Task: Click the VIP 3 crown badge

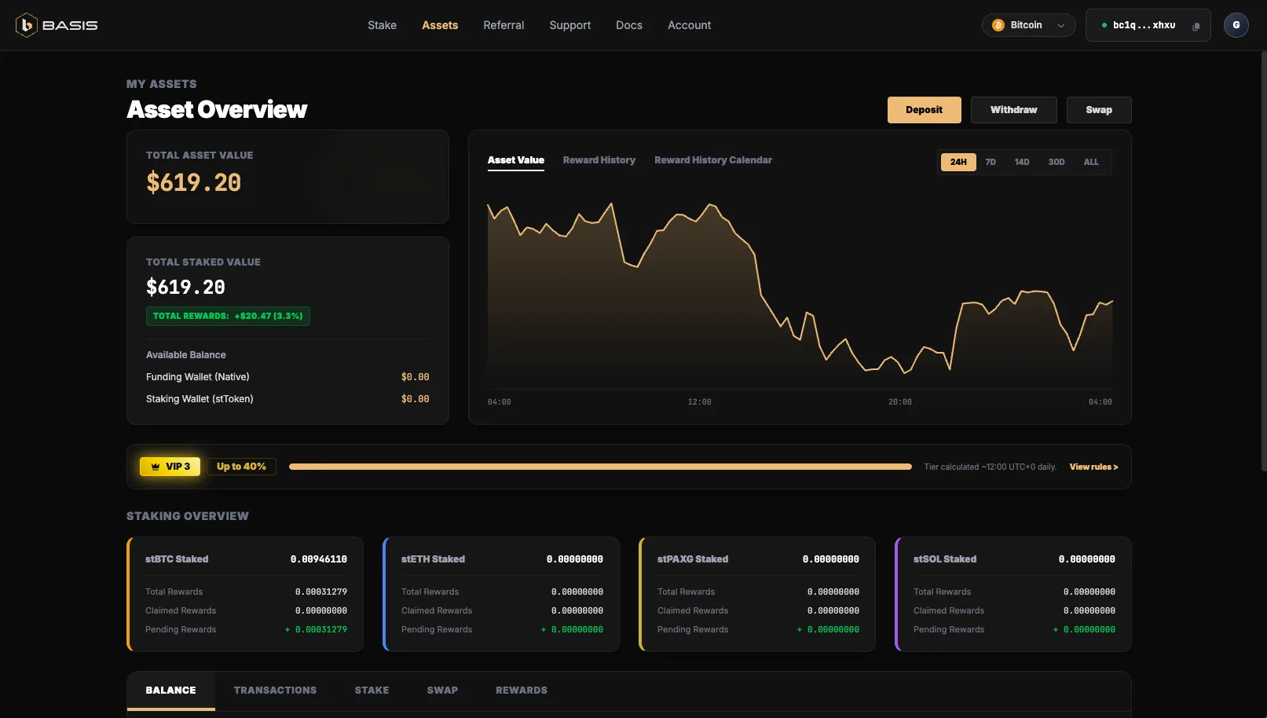Action: [170, 467]
